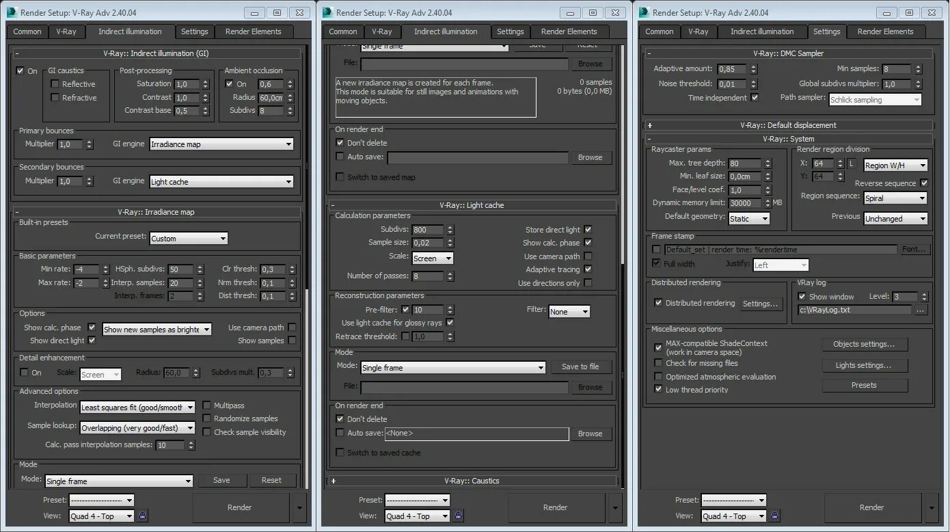Open the Region sequence dropdown
The height and width of the screenshot is (532, 950).
click(895, 198)
